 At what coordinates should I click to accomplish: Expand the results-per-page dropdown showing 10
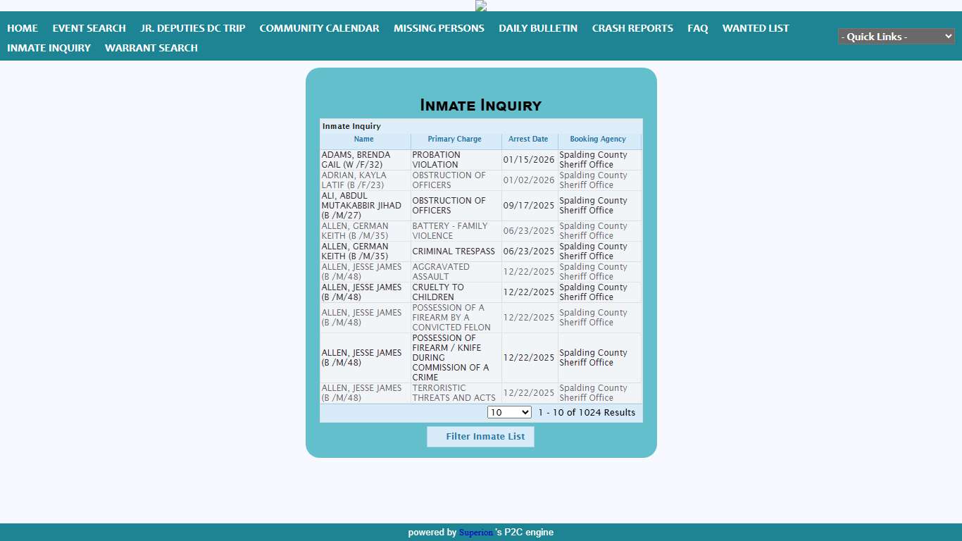509,413
